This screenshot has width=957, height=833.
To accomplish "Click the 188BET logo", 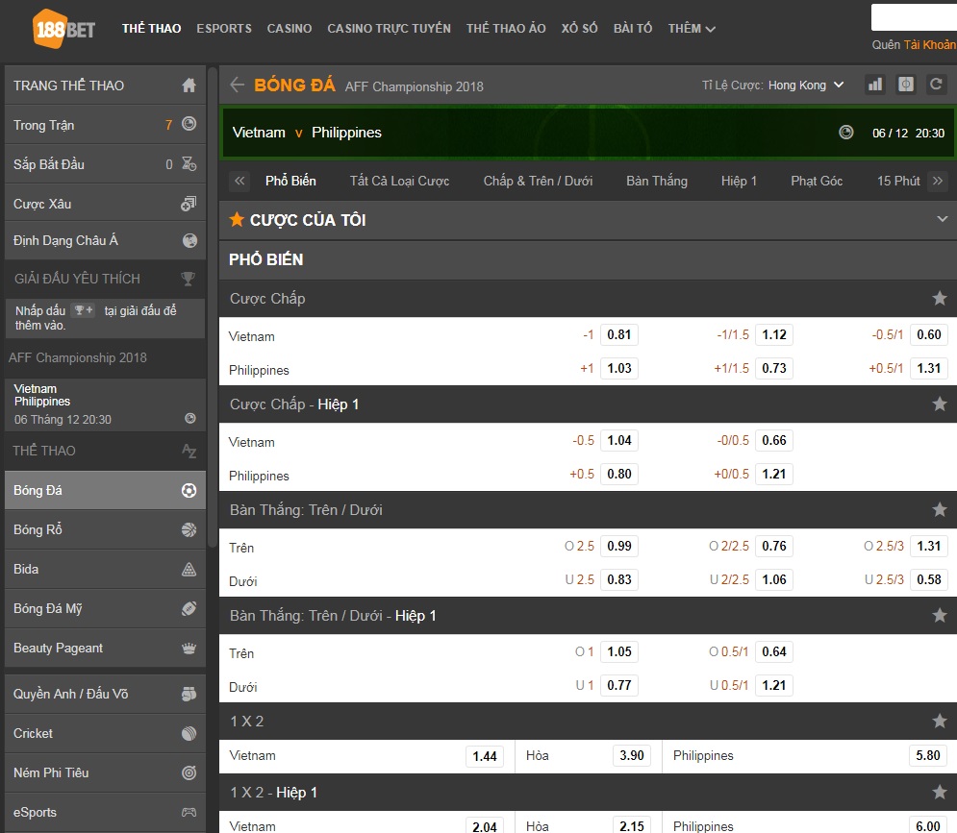I will point(64,29).
